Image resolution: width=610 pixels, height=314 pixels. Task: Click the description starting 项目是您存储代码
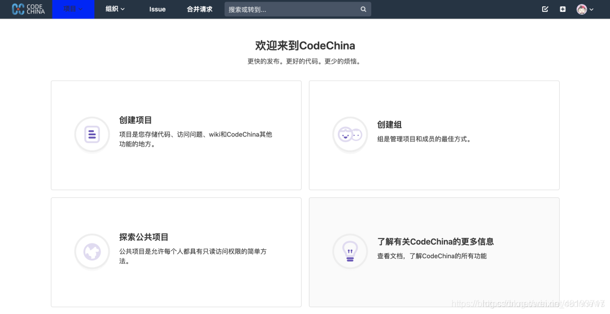pos(195,139)
